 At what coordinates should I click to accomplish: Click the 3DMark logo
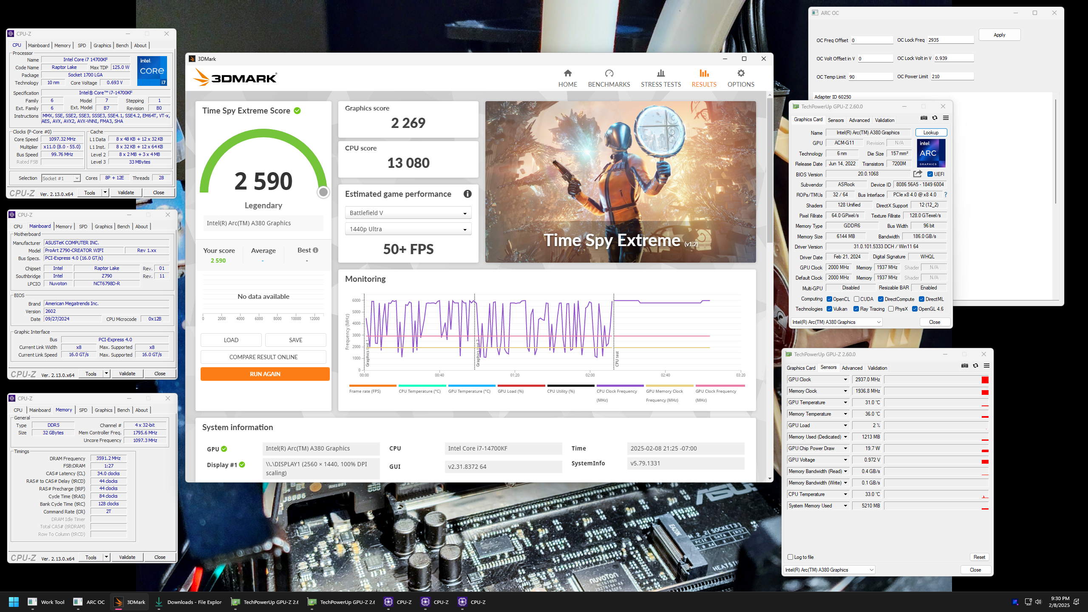click(235, 78)
